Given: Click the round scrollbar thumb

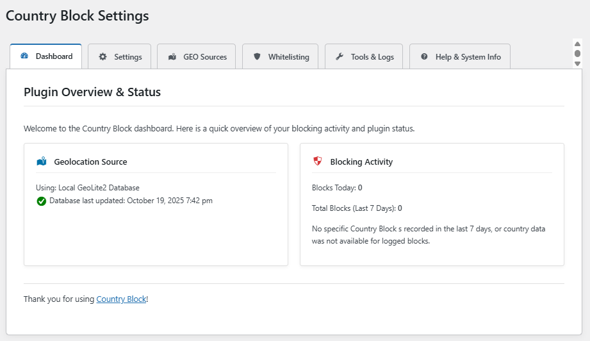Looking at the screenshot, I should tap(577, 54).
